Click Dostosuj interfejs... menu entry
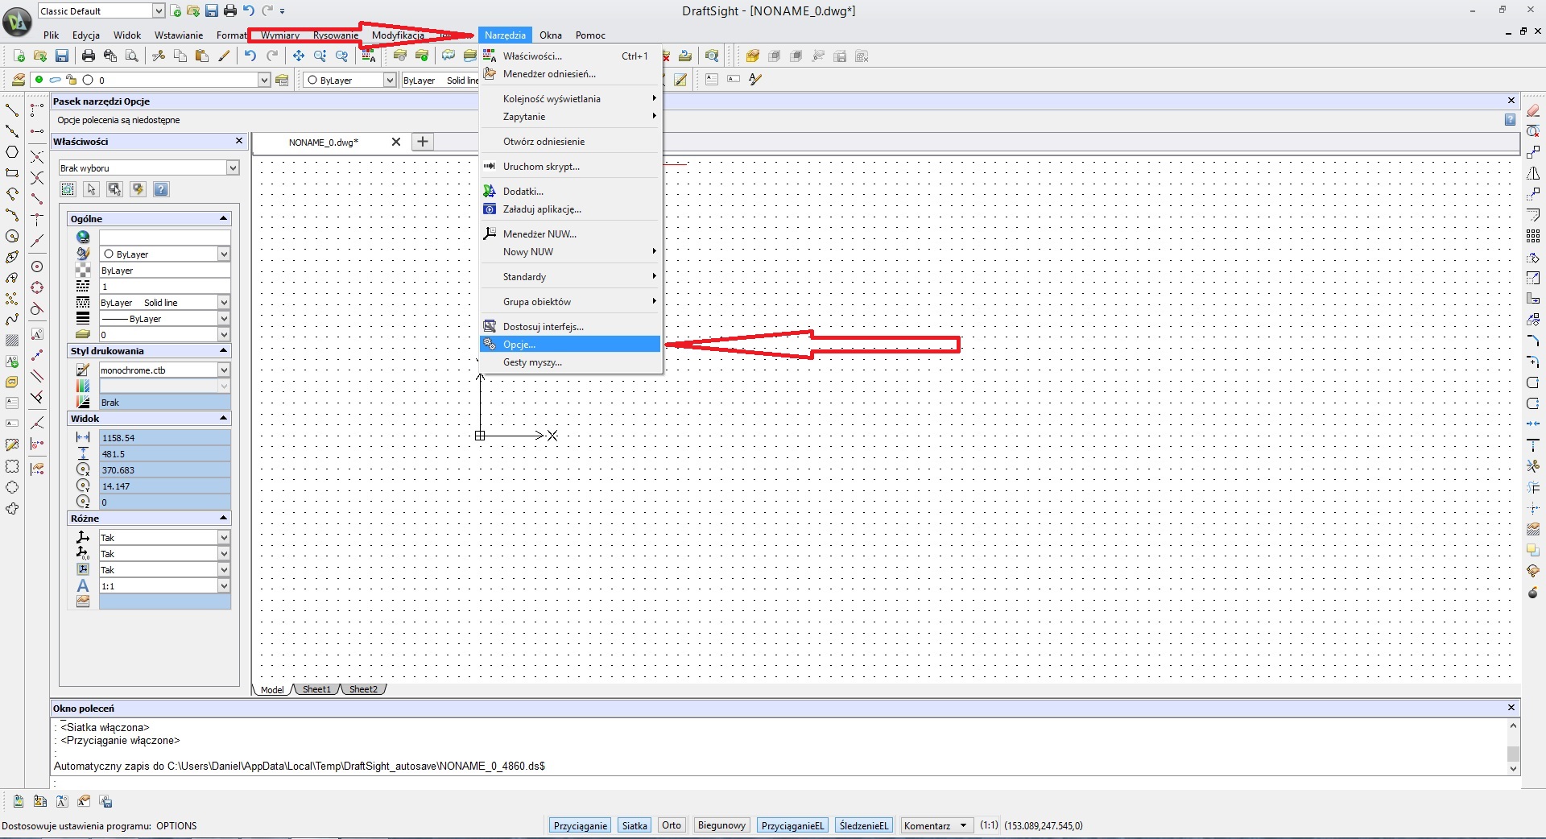The height and width of the screenshot is (839, 1546). click(x=571, y=326)
